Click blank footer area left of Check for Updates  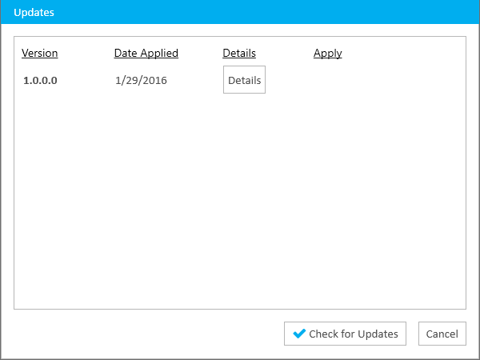point(147,334)
